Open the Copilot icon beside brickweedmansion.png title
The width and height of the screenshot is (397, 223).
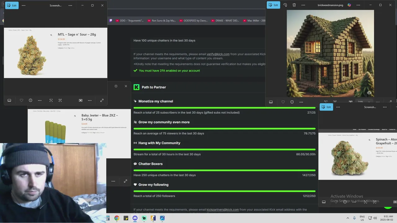(349, 5)
